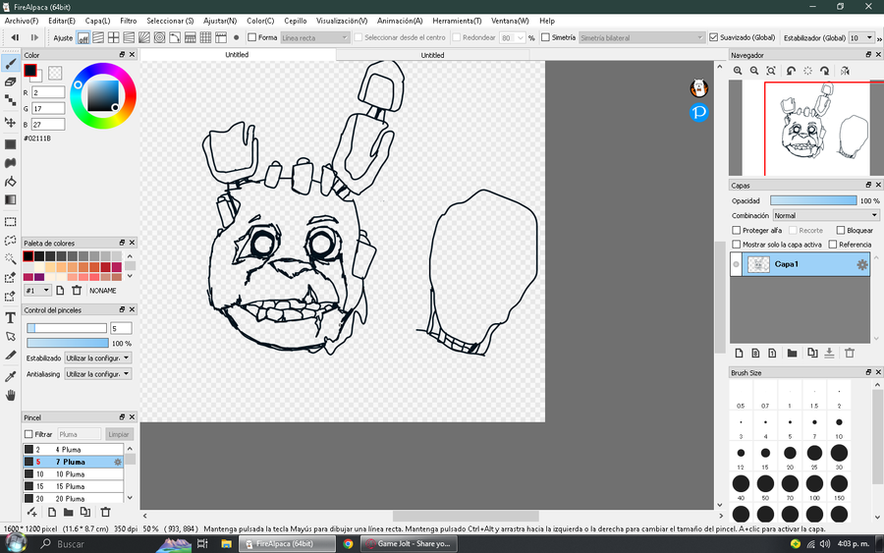Open the Capa menu
Screen dimensions: 884x553
[x=97, y=21]
